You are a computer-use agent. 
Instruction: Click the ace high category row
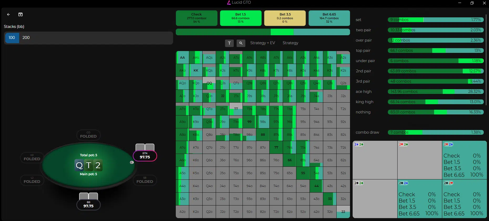click(435, 92)
